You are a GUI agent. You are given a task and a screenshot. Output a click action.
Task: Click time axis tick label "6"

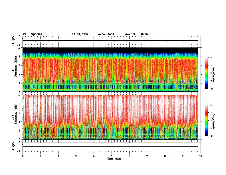pyautogui.click(x=129, y=156)
